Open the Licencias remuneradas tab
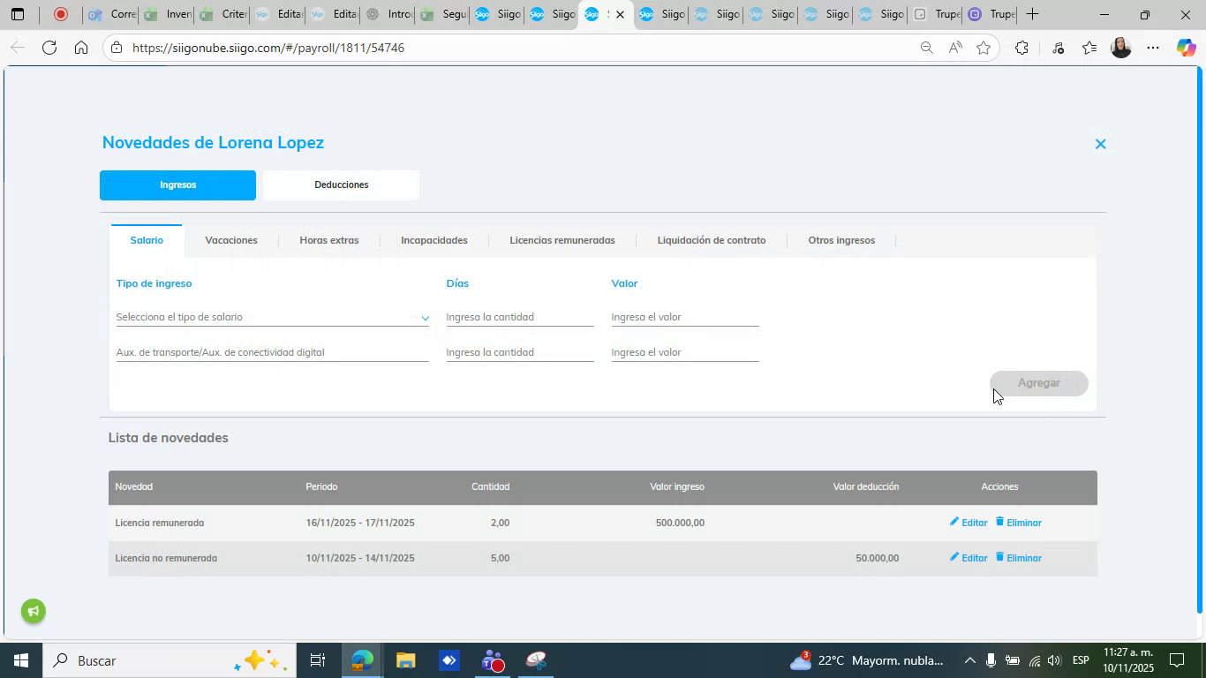The height and width of the screenshot is (678, 1206). pyautogui.click(x=562, y=240)
